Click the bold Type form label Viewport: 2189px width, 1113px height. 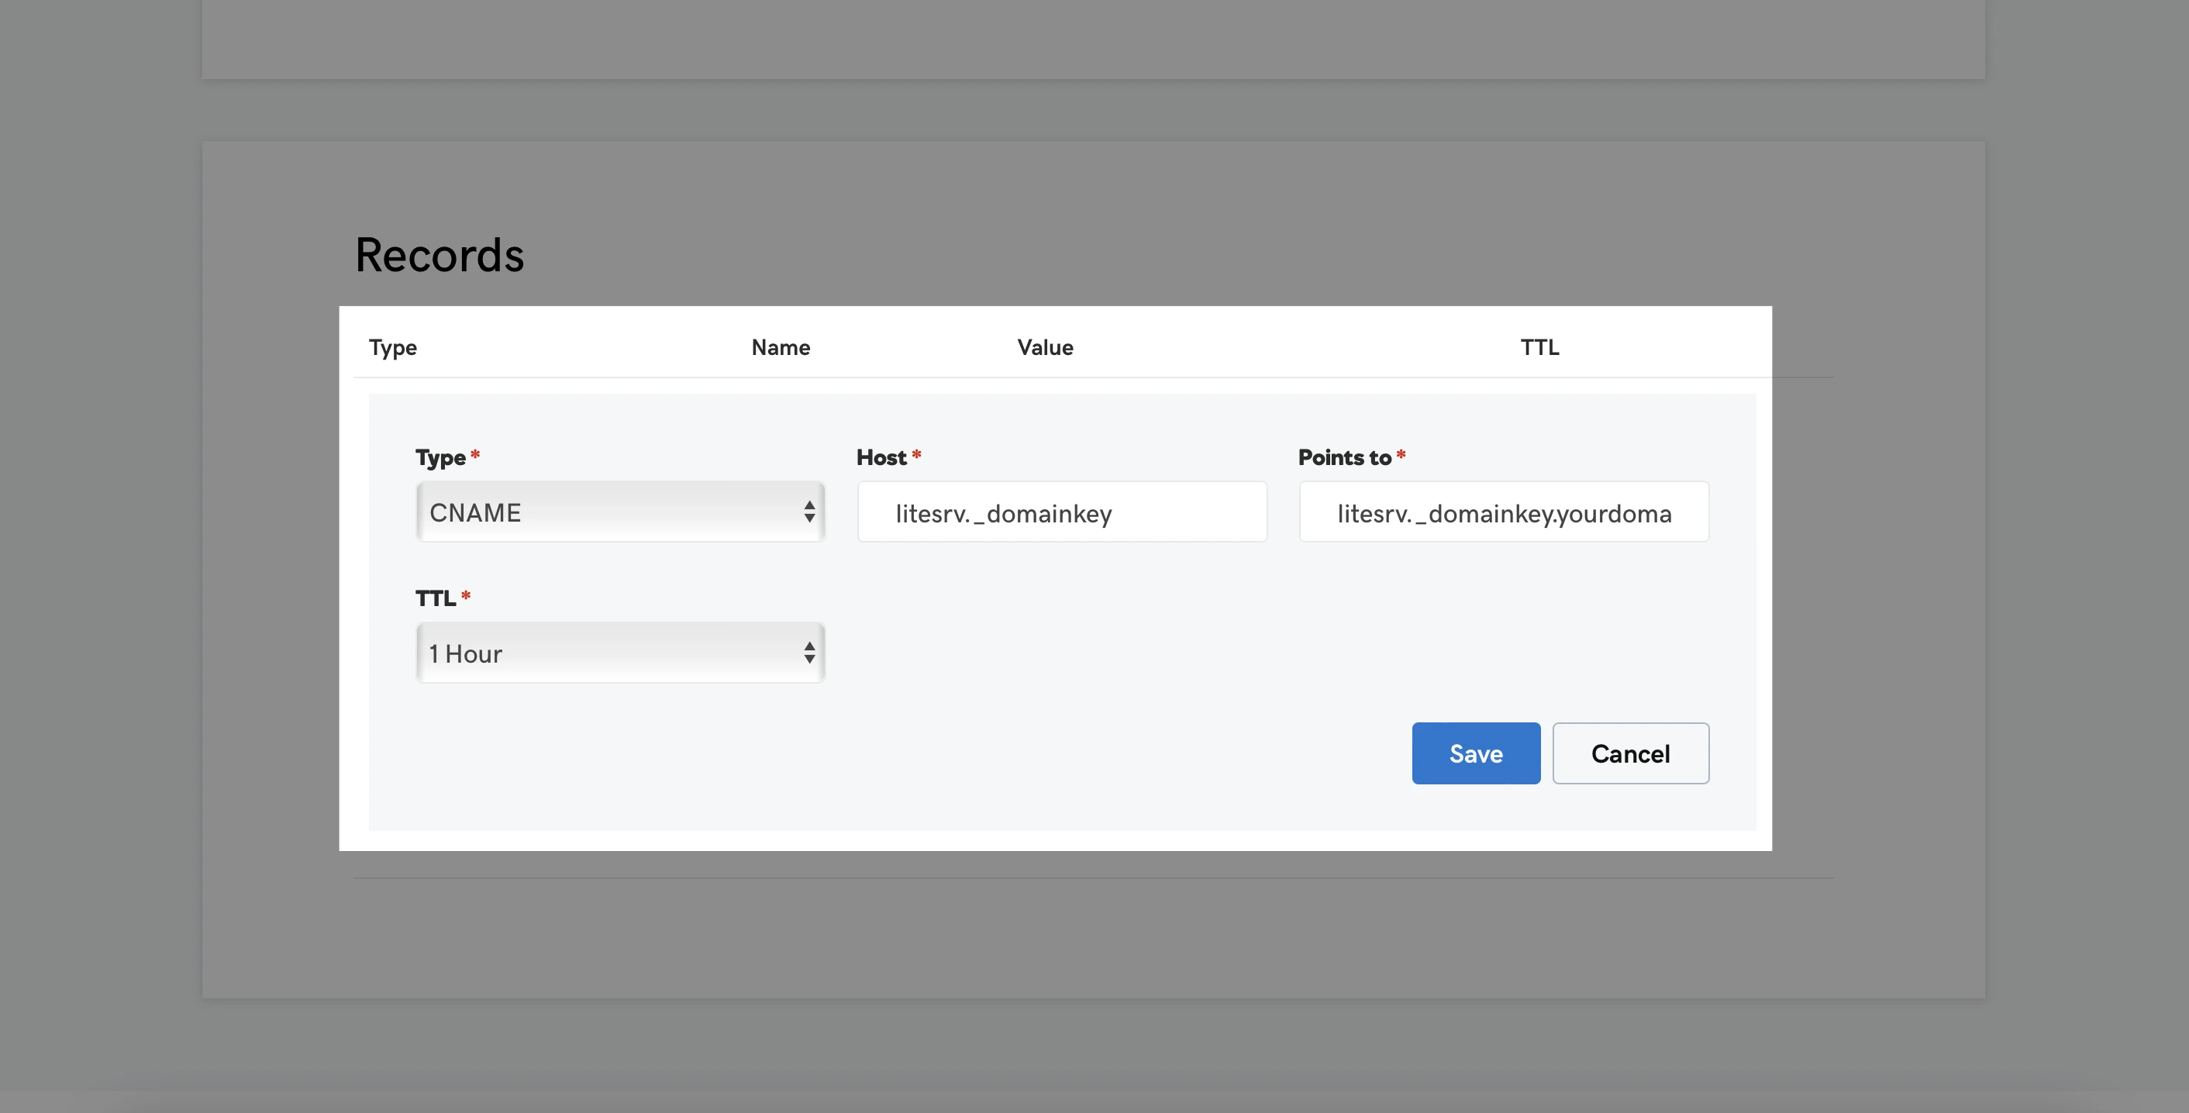440,457
